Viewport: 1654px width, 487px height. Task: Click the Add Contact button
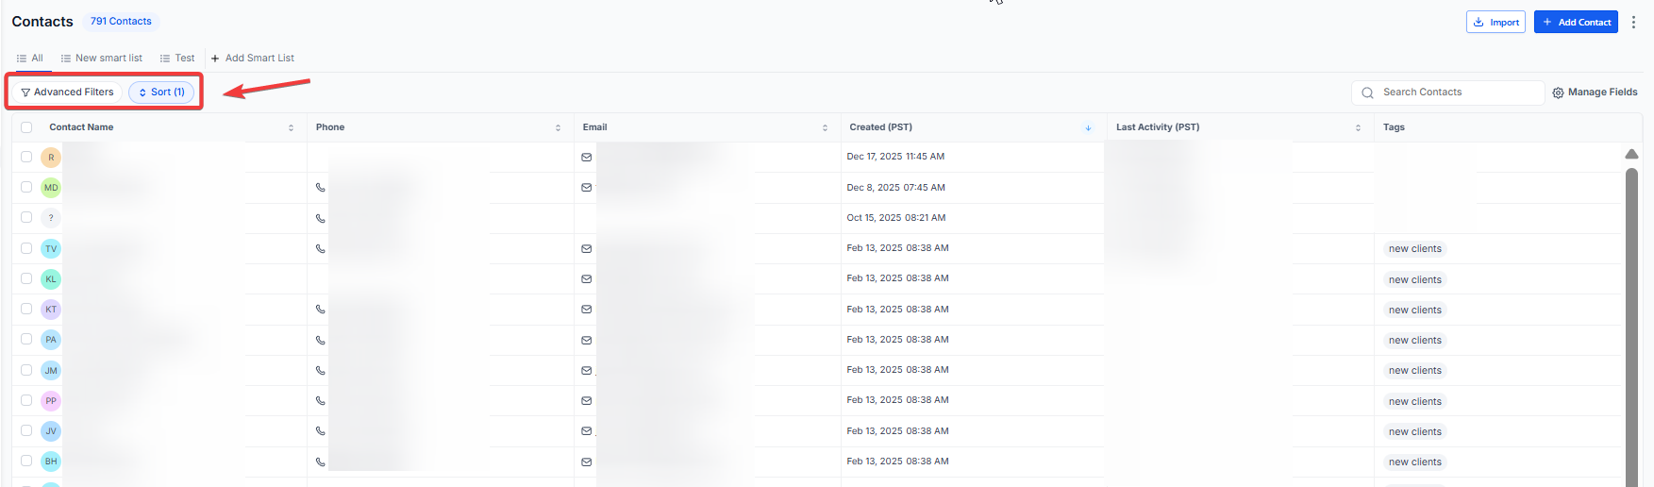[1576, 22]
